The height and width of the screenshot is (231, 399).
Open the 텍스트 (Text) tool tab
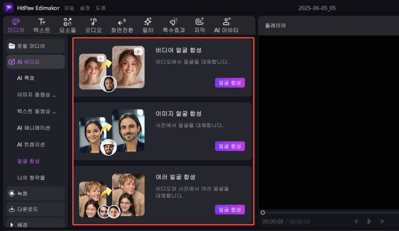[x=42, y=25]
